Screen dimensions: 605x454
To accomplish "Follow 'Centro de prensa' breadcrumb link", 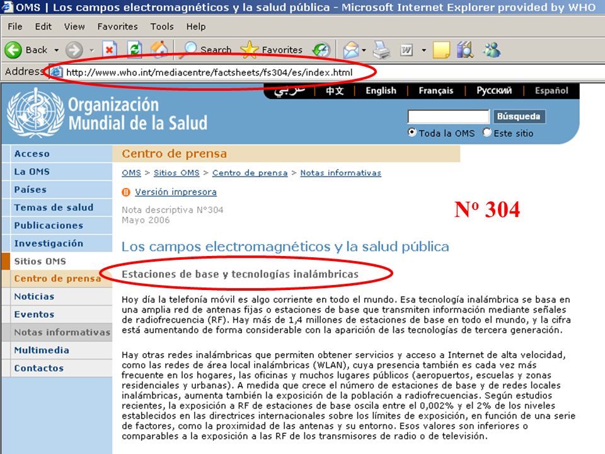I will pyautogui.click(x=250, y=173).
